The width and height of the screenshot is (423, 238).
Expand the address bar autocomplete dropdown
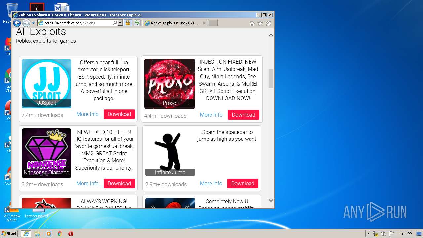click(x=120, y=23)
